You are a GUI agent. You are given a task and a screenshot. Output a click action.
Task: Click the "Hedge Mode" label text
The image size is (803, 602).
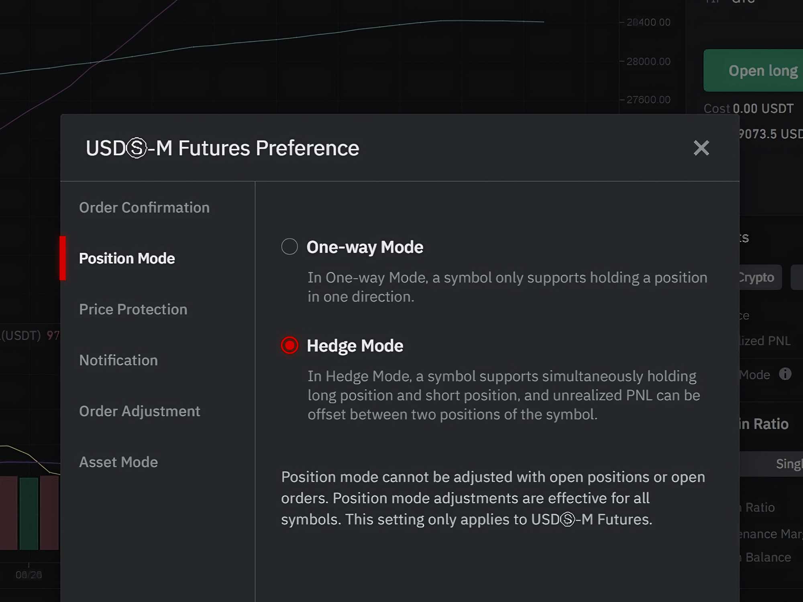pos(355,346)
